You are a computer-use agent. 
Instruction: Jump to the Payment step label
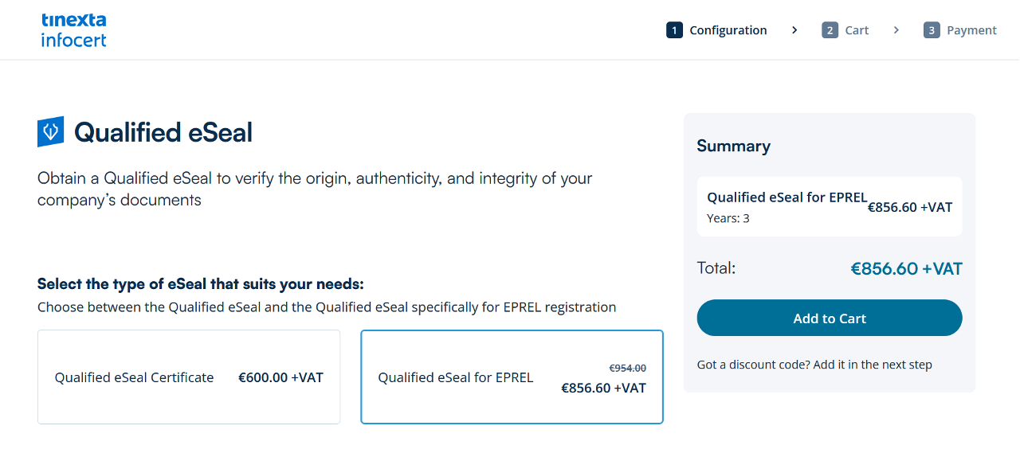coord(971,30)
